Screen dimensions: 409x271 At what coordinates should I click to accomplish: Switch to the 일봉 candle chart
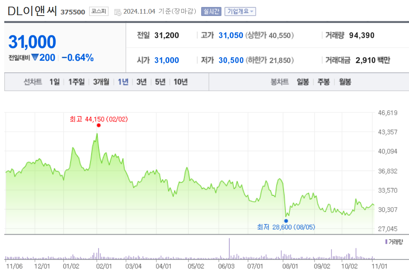click(x=303, y=82)
